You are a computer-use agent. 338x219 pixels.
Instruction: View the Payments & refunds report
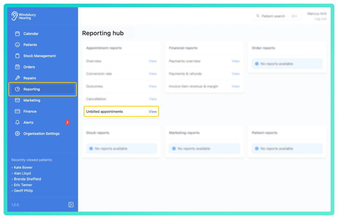point(235,74)
